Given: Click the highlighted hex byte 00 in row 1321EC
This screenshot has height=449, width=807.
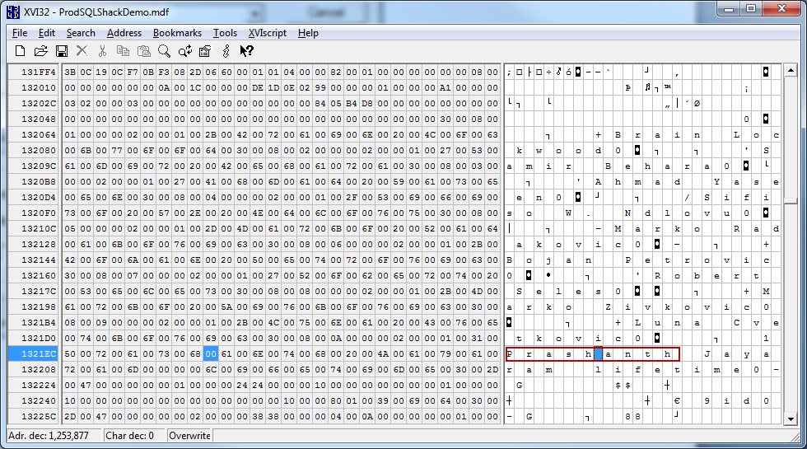Looking at the screenshot, I should point(212,353).
